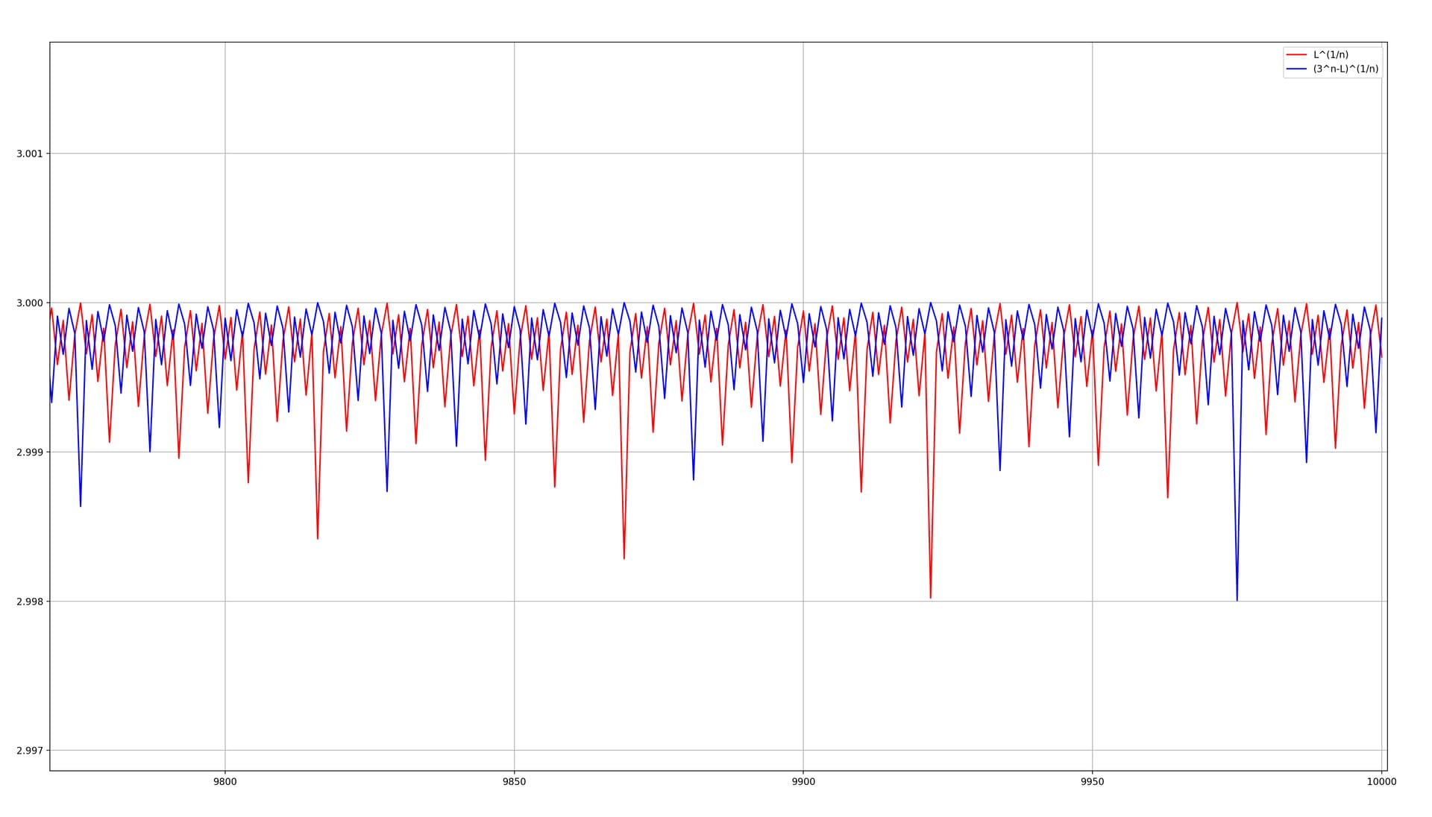
Task: Click the blue line swatch in legend
Action: [1296, 69]
